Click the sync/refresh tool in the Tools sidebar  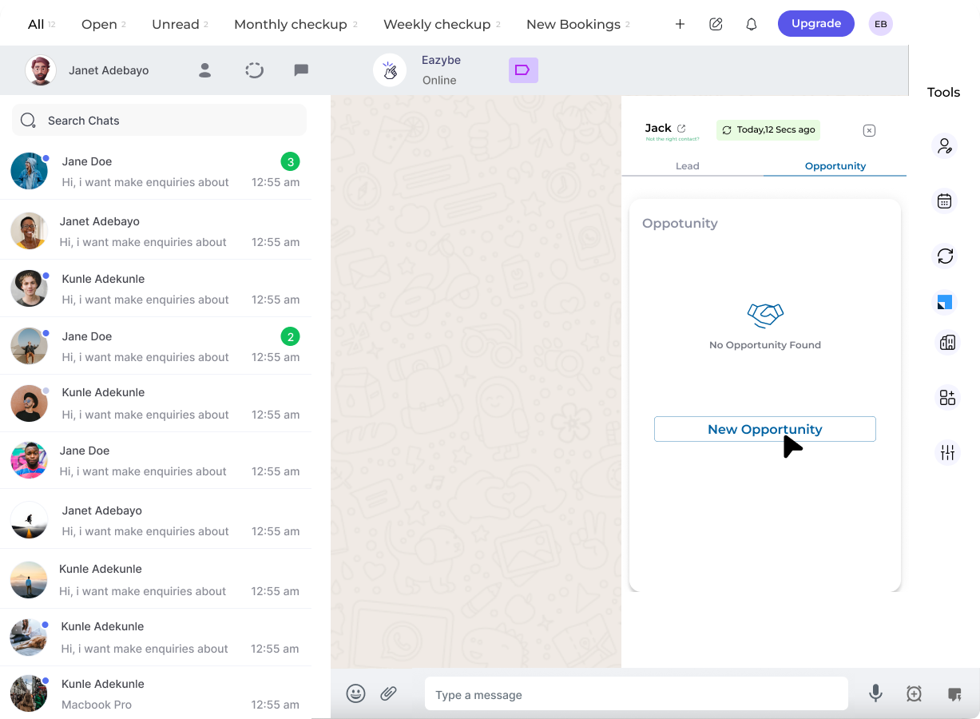[x=945, y=256]
